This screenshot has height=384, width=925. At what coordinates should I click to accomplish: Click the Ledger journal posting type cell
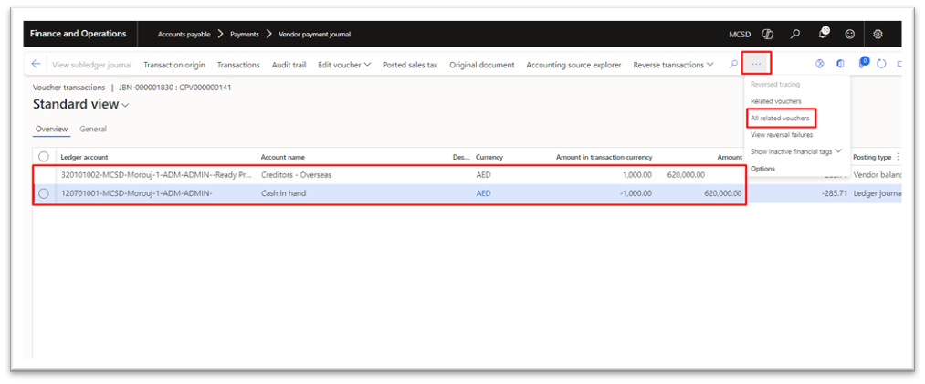point(878,193)
